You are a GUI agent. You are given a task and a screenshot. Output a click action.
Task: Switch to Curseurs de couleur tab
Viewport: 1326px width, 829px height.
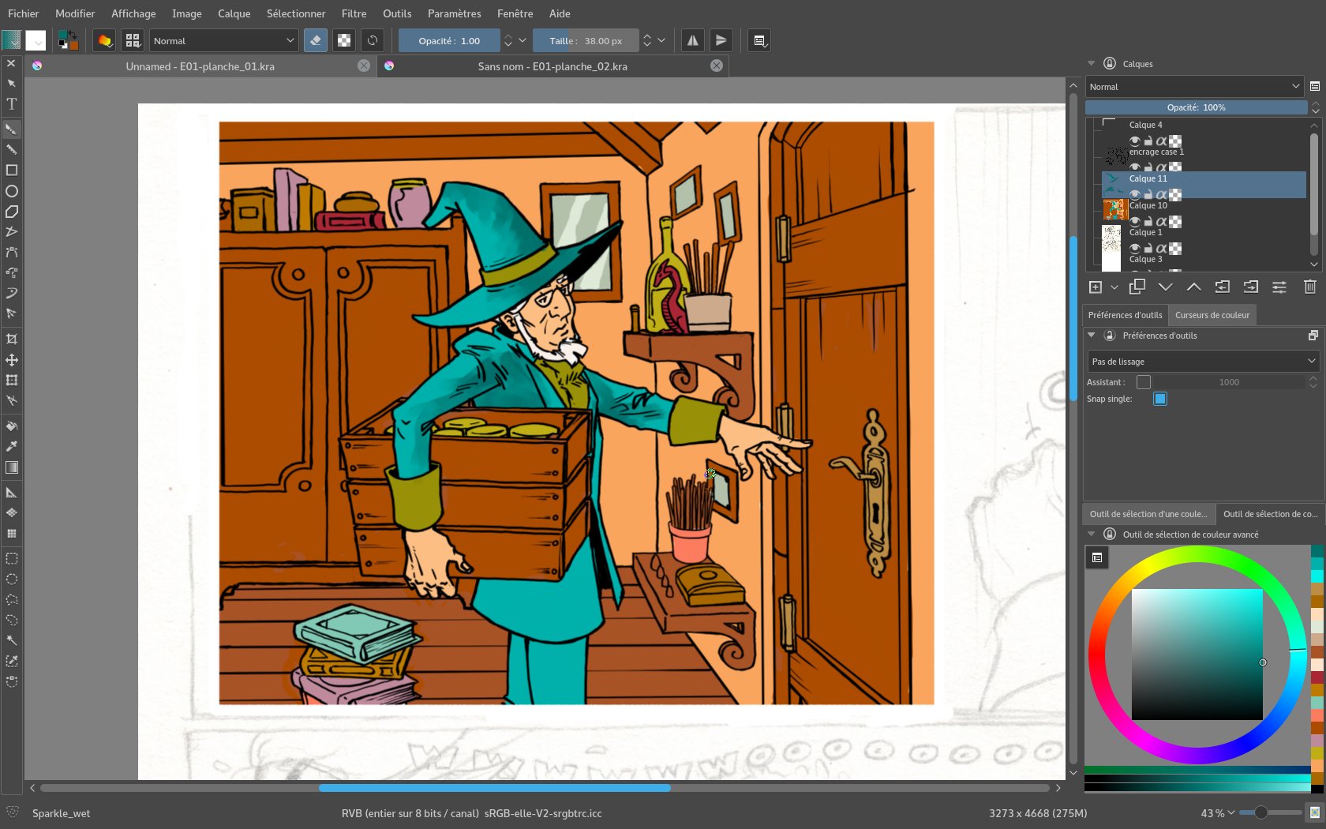click(1212, 315)
